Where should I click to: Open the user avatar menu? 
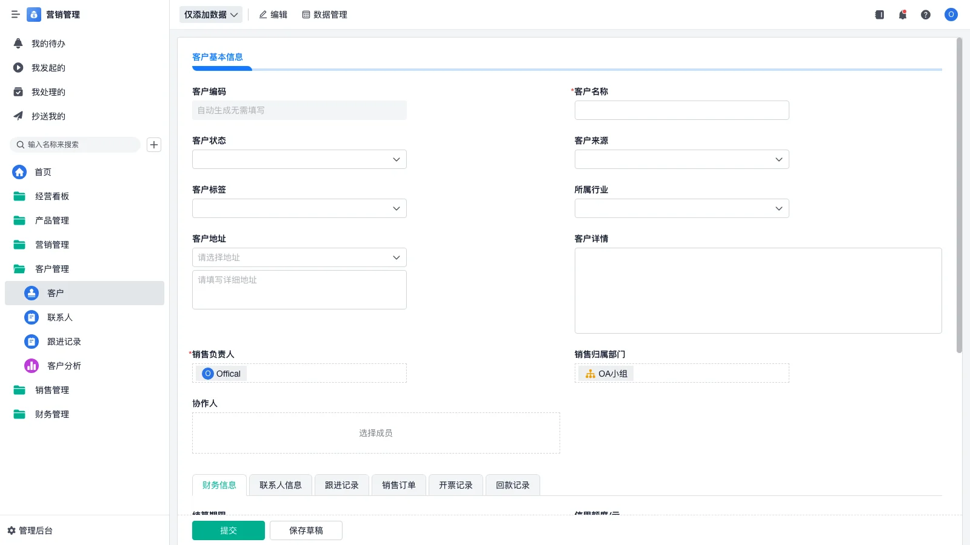click(951, 15)
